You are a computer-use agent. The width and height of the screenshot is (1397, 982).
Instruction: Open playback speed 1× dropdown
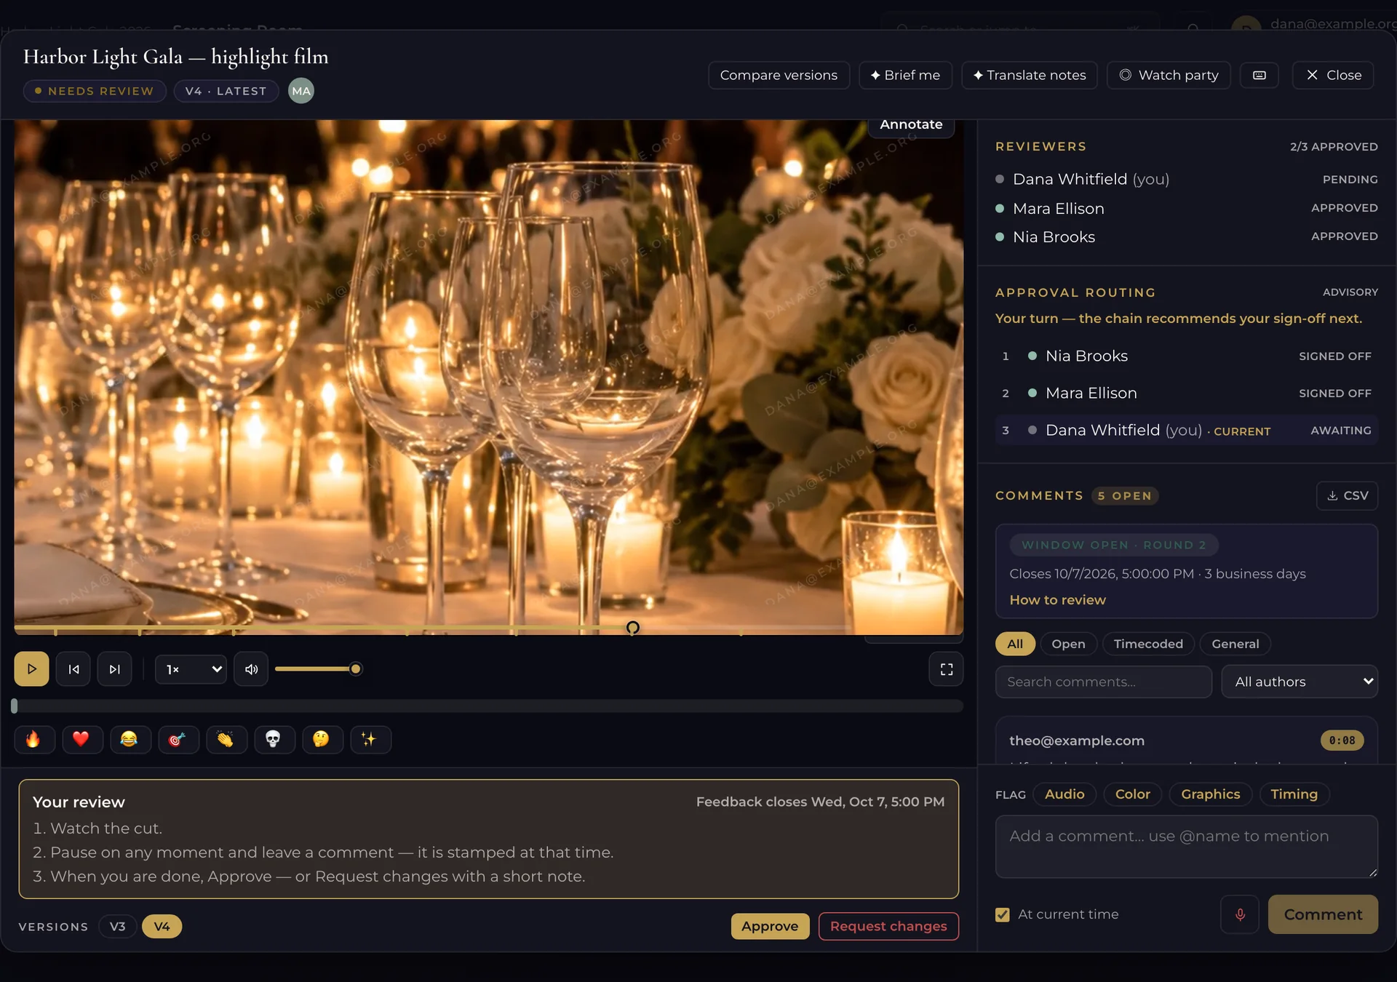(191, 669)
